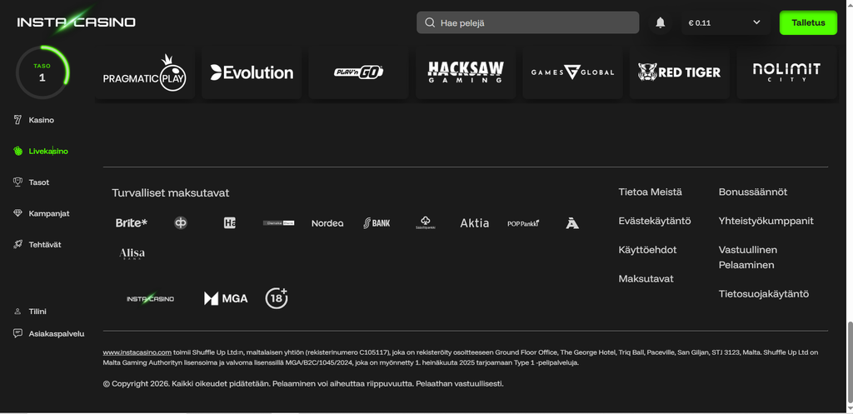This screenshot has width=853, height=414.
Task: Select the Nolimit City provider card
Action: [786, 72]
